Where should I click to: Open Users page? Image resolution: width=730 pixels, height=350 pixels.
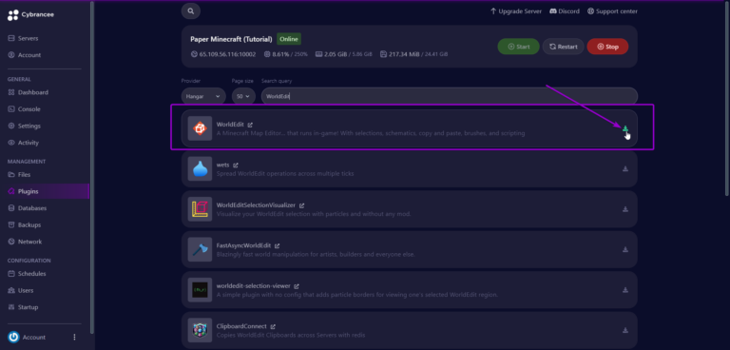[x=21, y=290]
